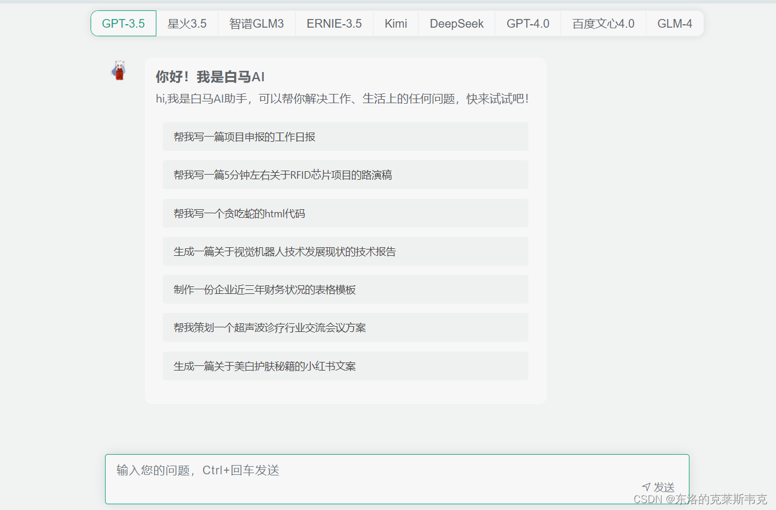Focus the 输入您的问题 input box
The width and height of the screenshot is (776, 510).
pos(397,479)
